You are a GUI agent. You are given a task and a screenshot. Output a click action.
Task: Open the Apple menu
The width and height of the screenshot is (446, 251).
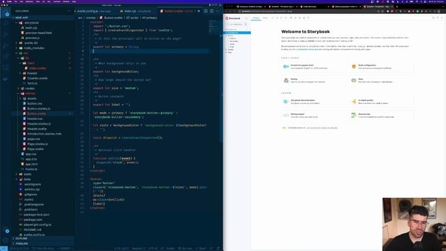tap(3, 1)
